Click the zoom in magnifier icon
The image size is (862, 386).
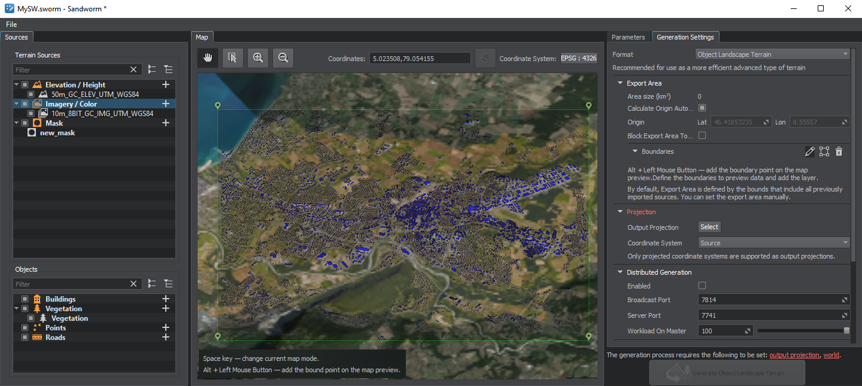(258, 57)
